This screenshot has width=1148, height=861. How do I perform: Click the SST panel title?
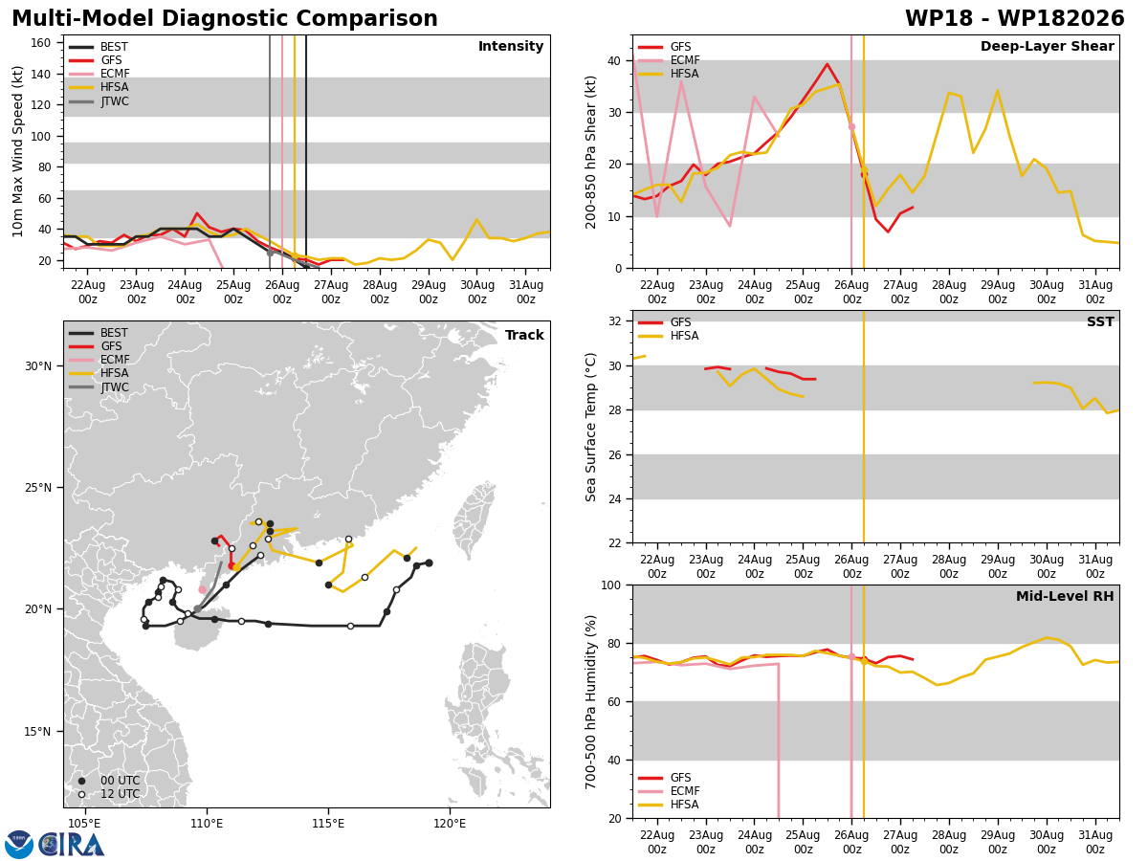1100,322
